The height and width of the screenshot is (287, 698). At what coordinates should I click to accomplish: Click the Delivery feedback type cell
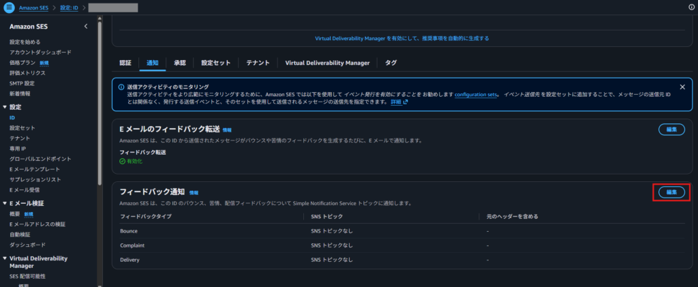(130, 260)
